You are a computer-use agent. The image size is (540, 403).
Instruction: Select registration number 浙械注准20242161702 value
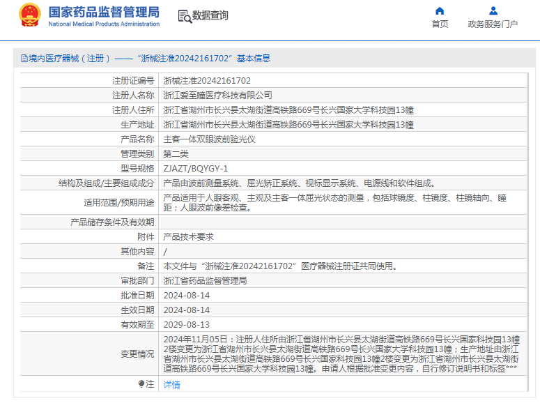(x=207, y=81)
